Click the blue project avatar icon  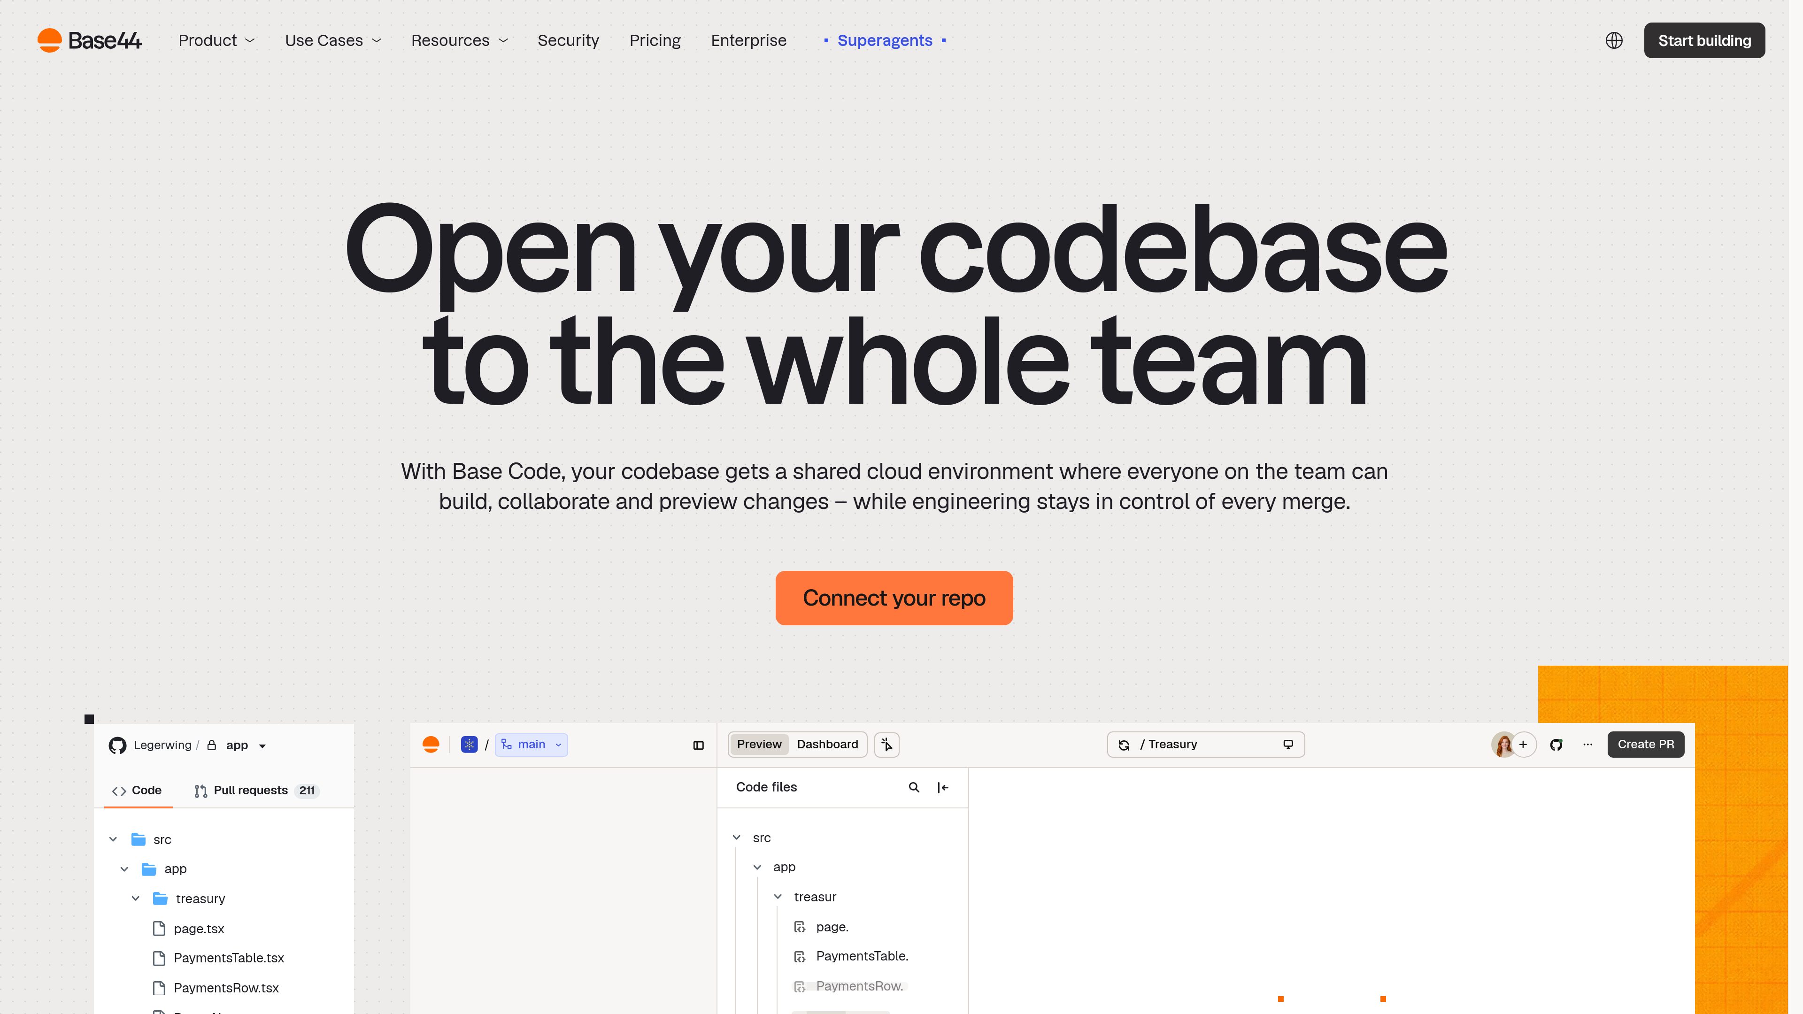pos(469,745)
